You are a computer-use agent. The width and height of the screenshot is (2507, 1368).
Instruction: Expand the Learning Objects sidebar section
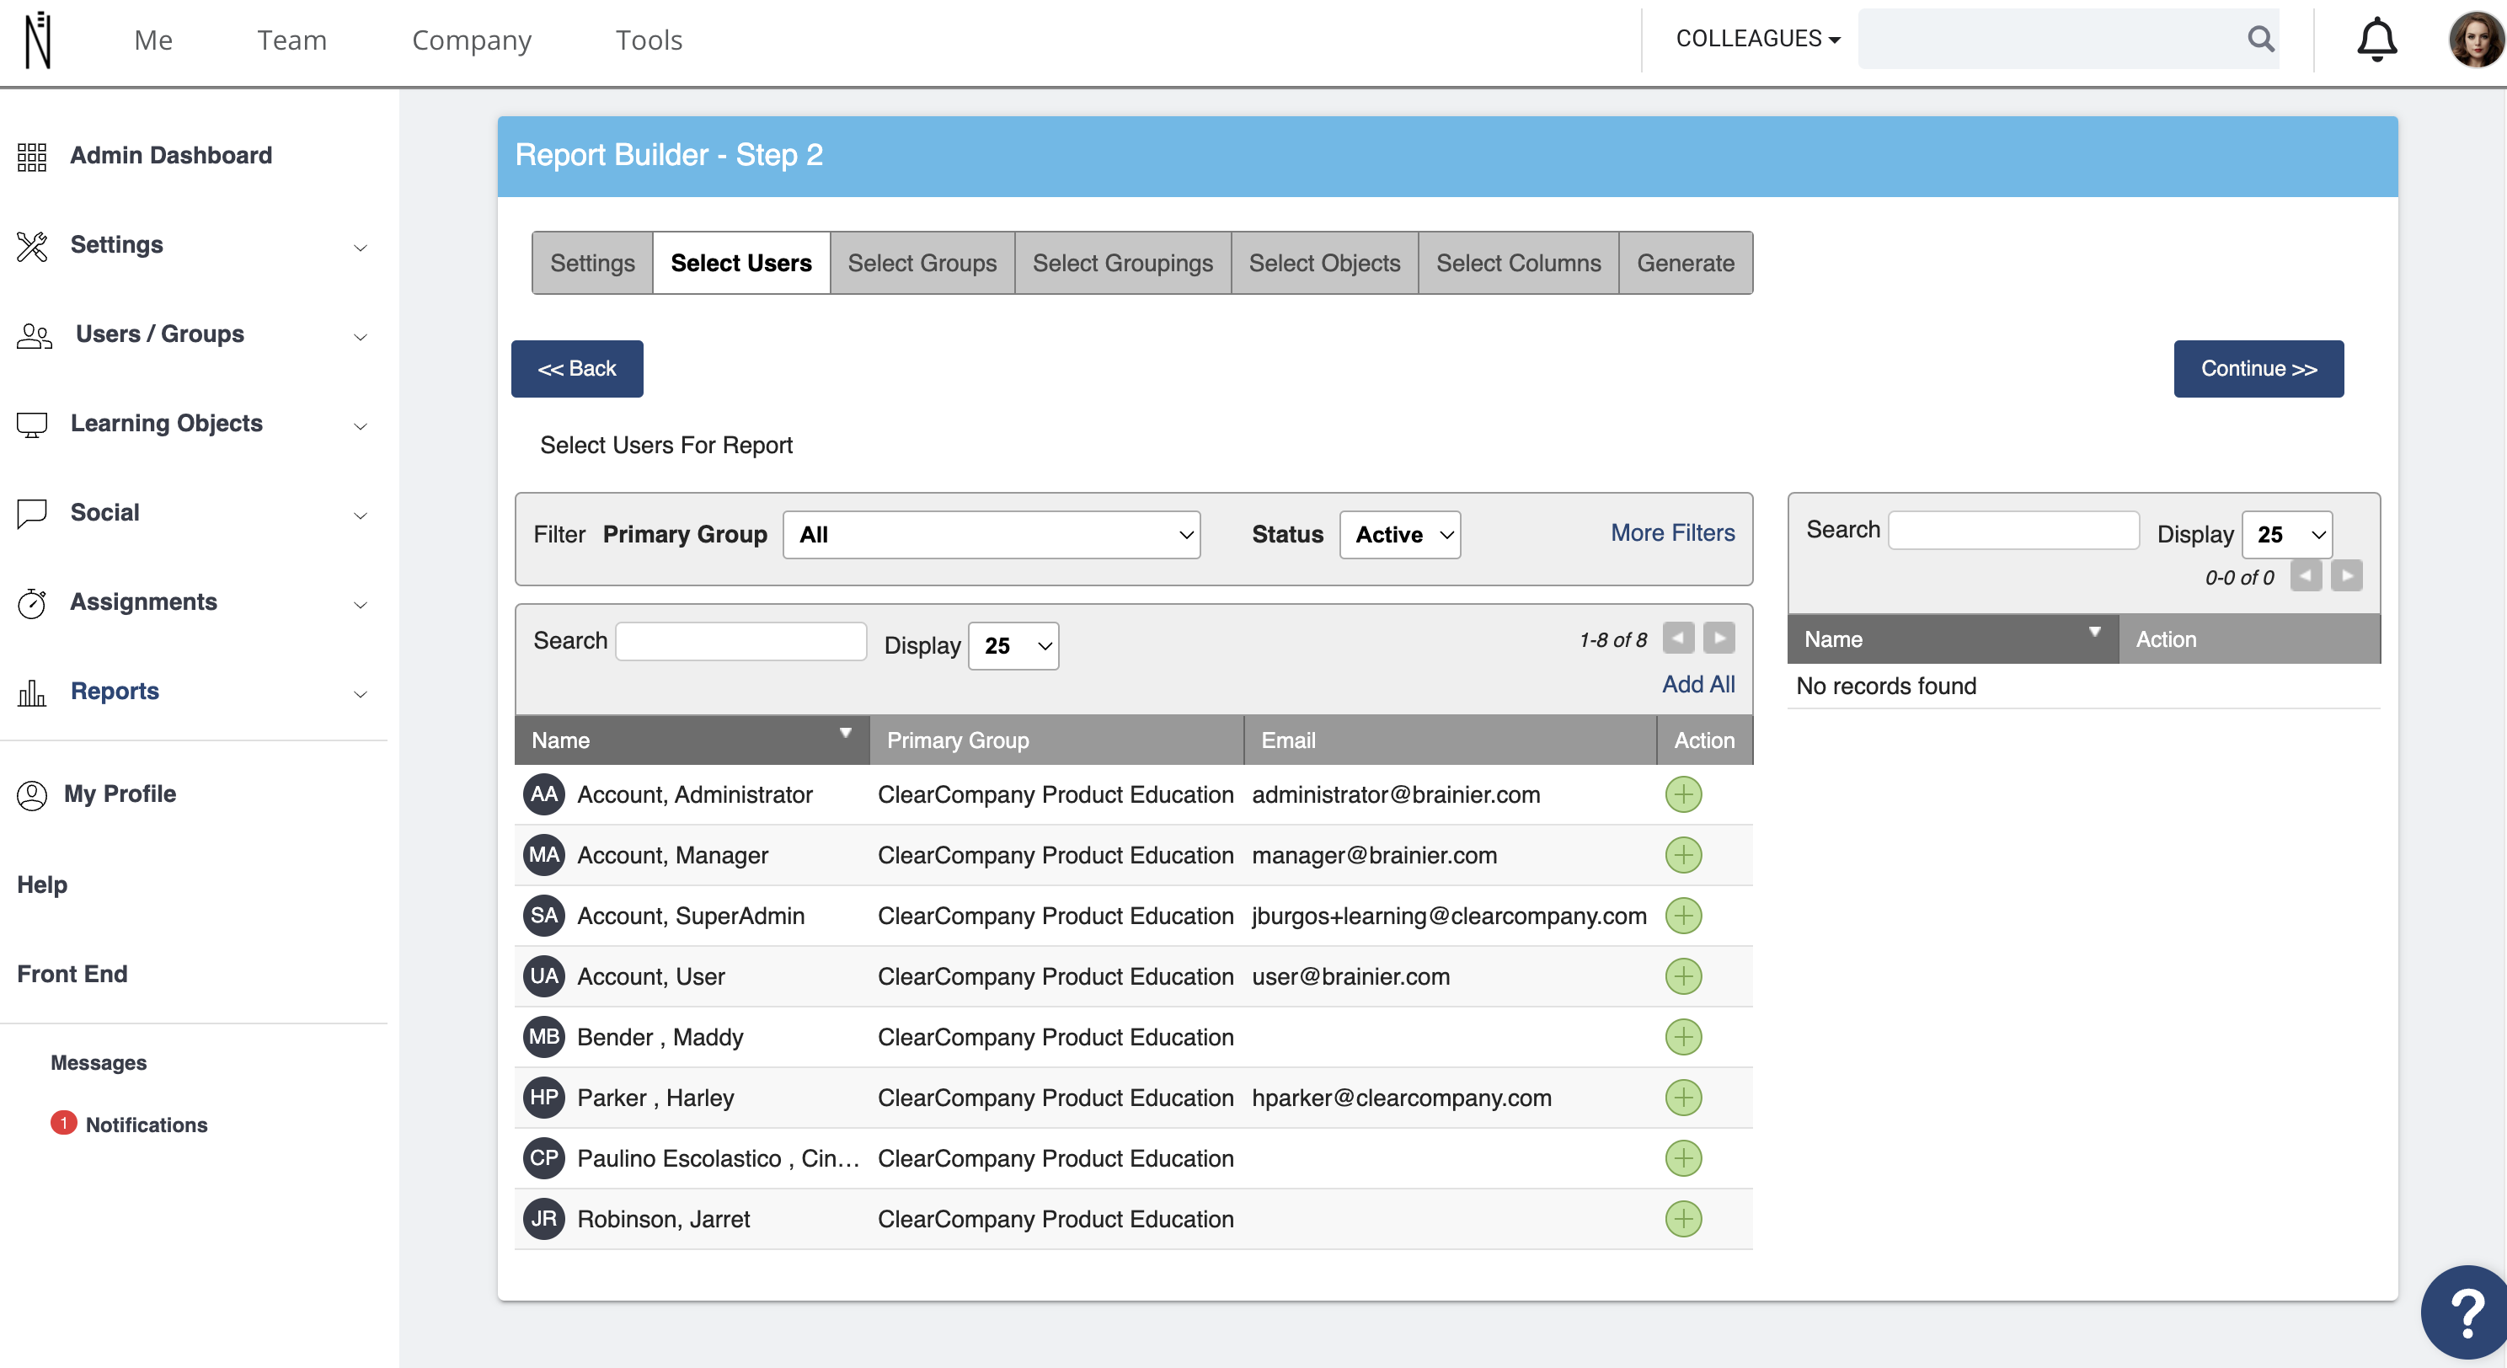(x=360, y=426)
